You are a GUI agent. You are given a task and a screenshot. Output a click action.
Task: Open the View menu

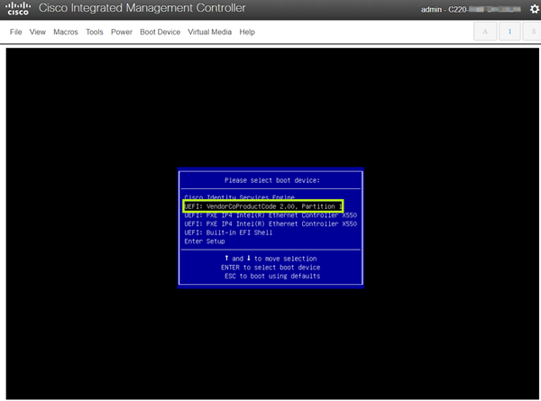point(38,32)
